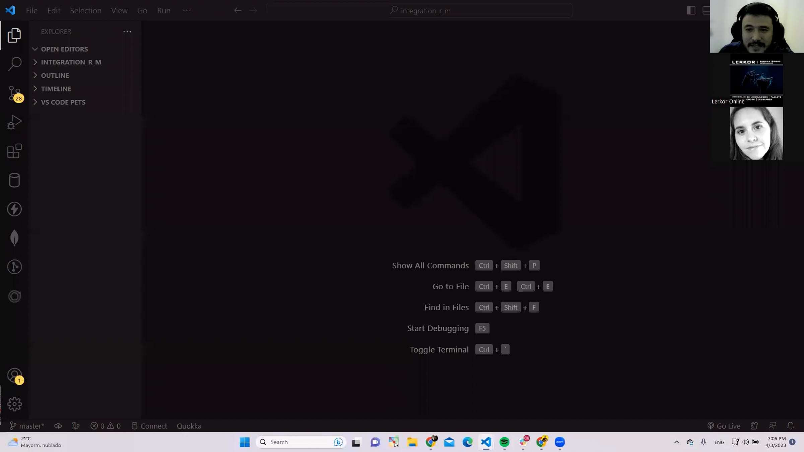The height and width of the screenshot is (452, 804).
Task: Open the Thunder Client lightning icon
Action: (x=14, y=209)
